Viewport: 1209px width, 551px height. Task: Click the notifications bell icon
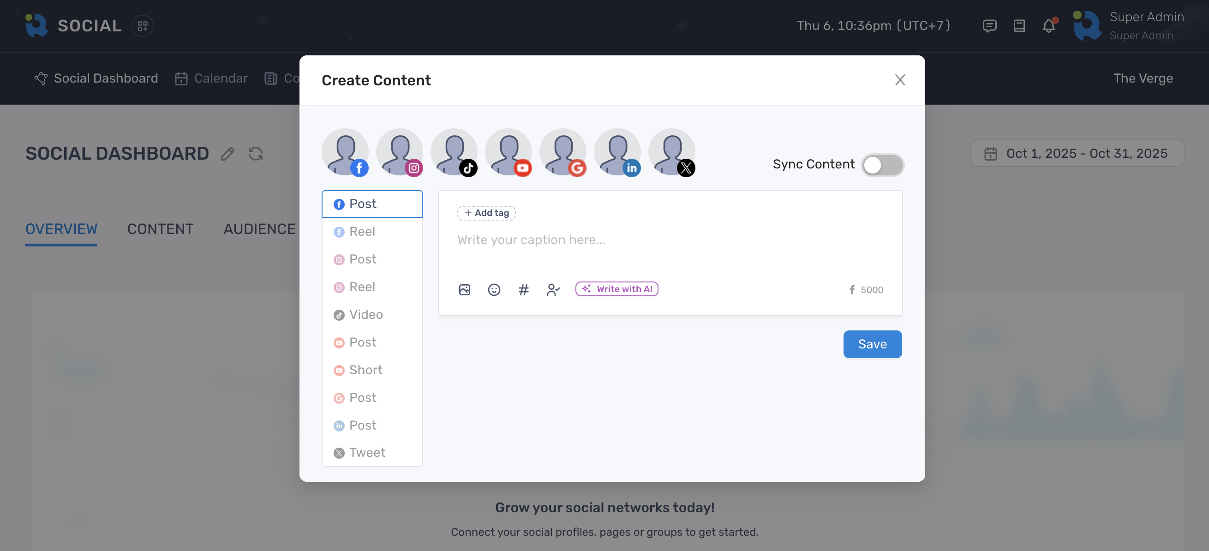1048,26
